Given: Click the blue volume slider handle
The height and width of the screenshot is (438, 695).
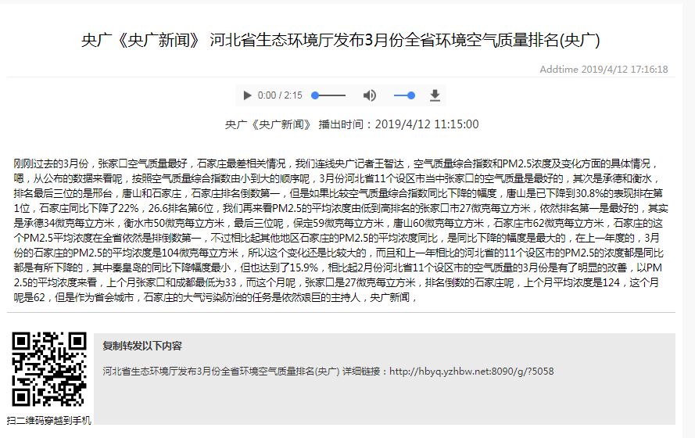Looking at the screenshot, I should click(411, 95).
